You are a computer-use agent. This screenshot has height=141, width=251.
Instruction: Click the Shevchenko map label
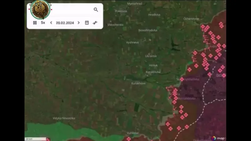115,24
